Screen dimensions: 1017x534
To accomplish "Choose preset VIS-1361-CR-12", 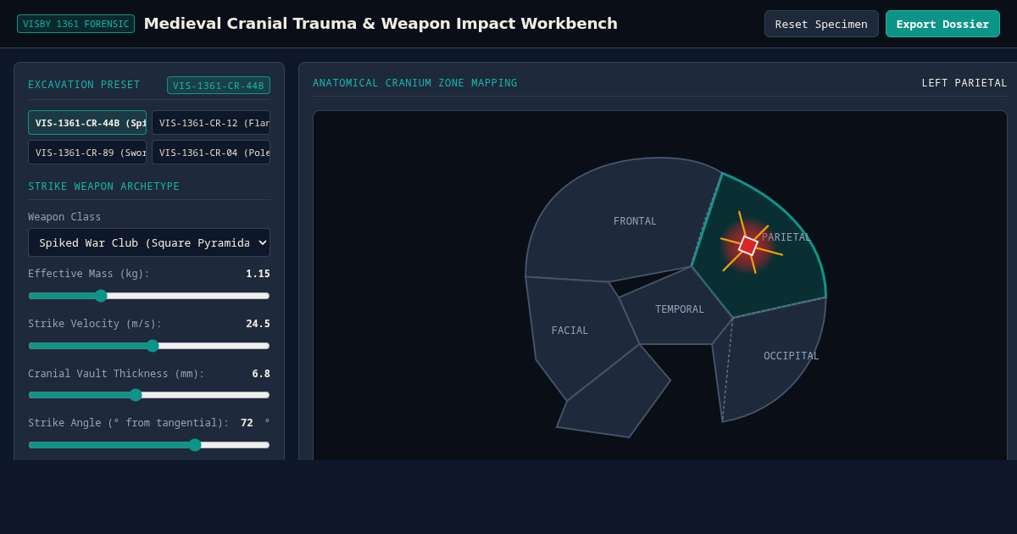I will point(211,123).
